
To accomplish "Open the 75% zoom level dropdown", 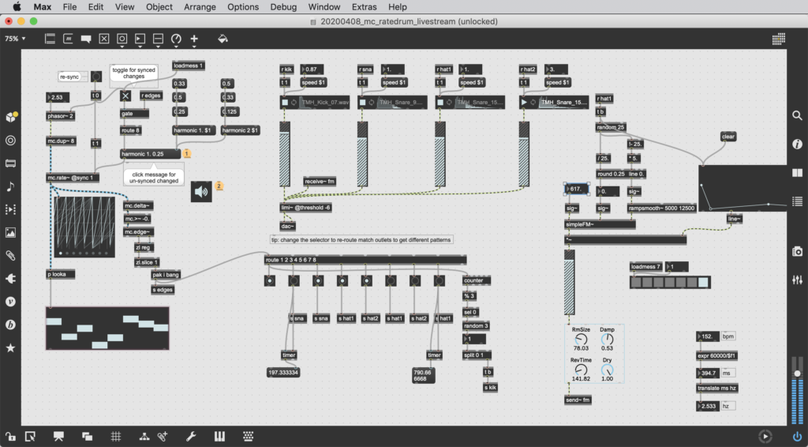I will [15, 39].
